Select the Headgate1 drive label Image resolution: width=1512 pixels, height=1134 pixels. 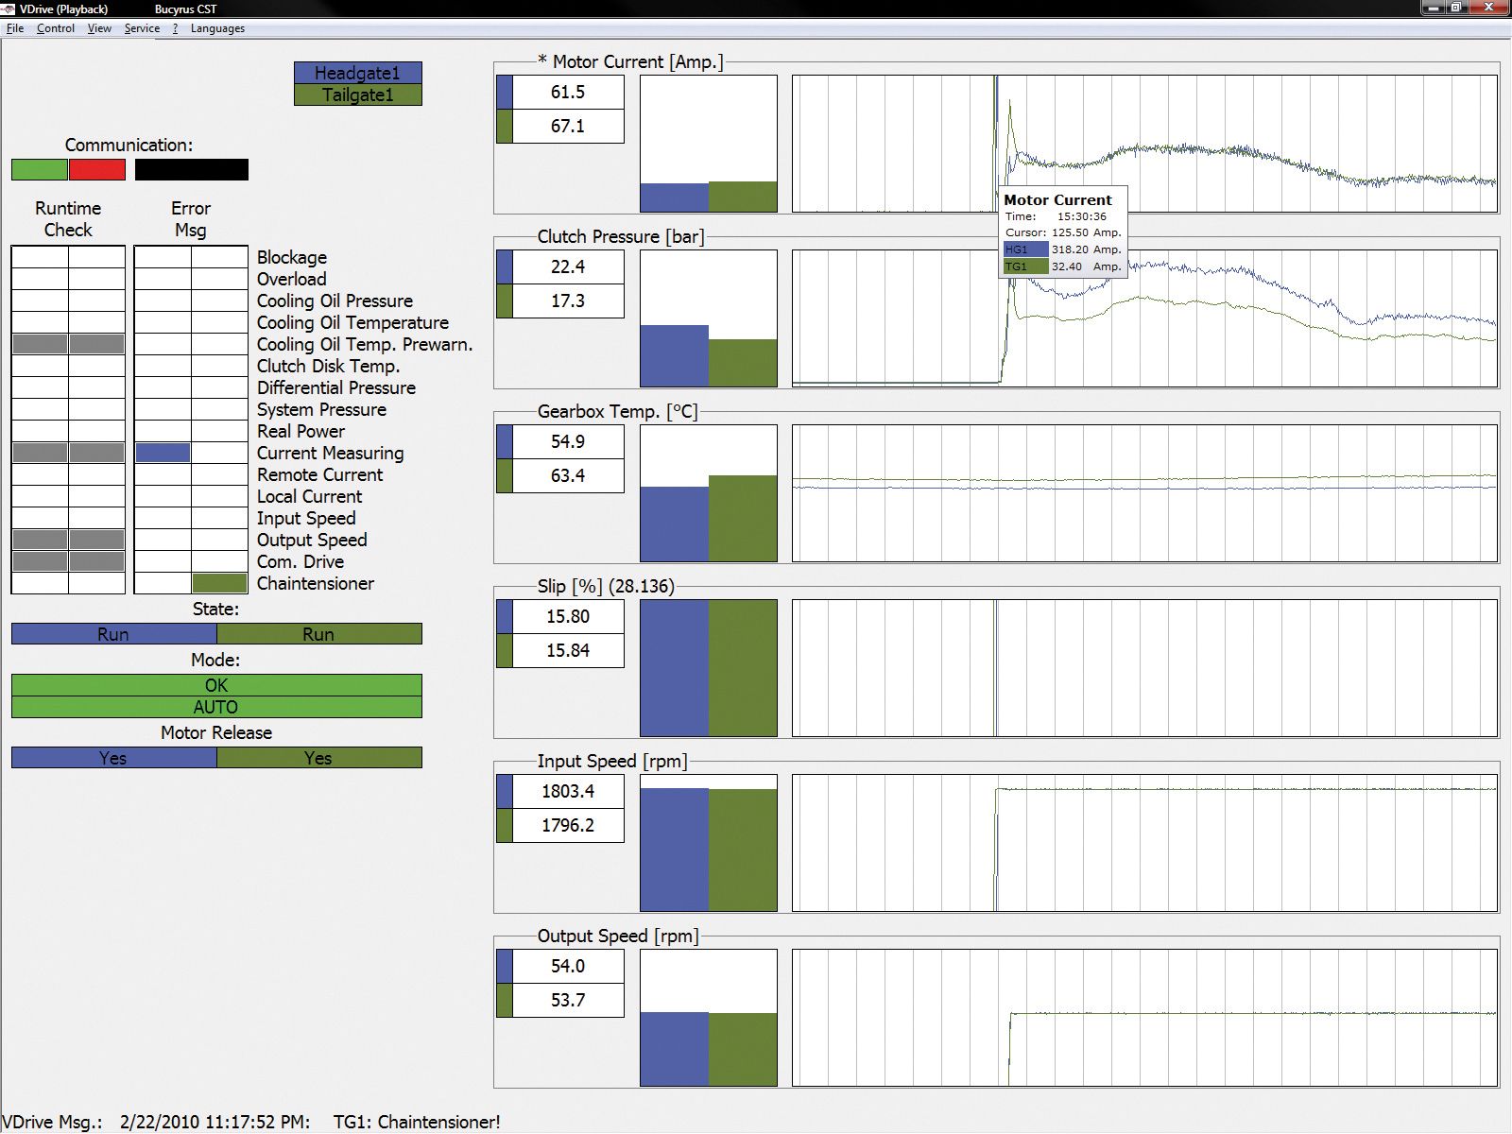click(358, 73)
